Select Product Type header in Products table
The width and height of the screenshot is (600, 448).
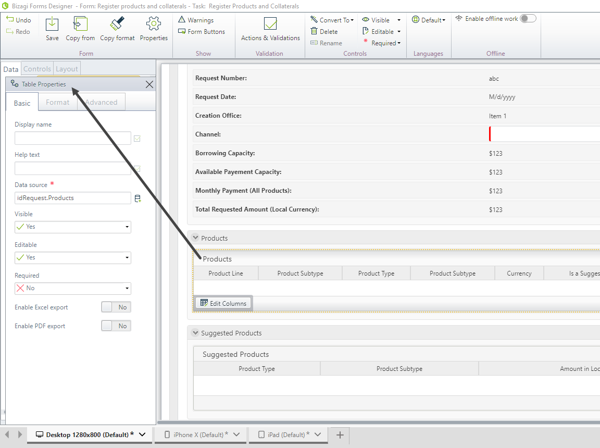coord(376,273)
